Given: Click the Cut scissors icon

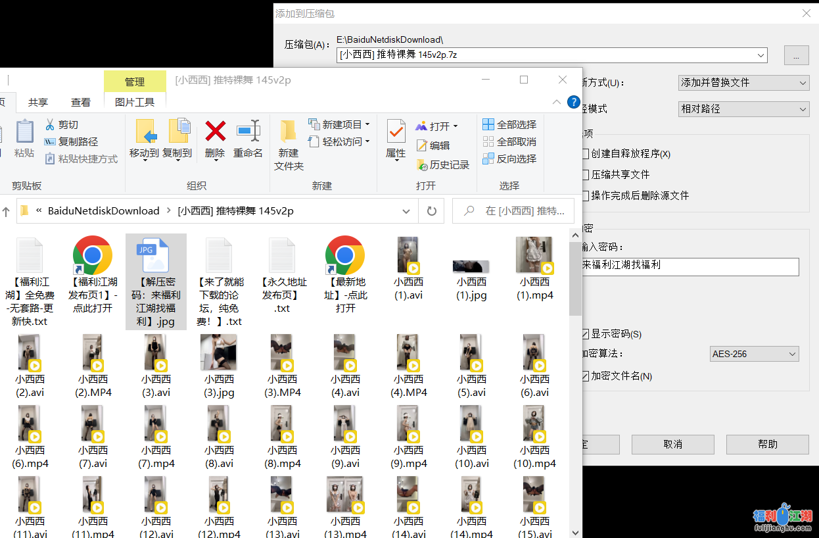Looking at the screenshot, I should (x=50, y=124).
